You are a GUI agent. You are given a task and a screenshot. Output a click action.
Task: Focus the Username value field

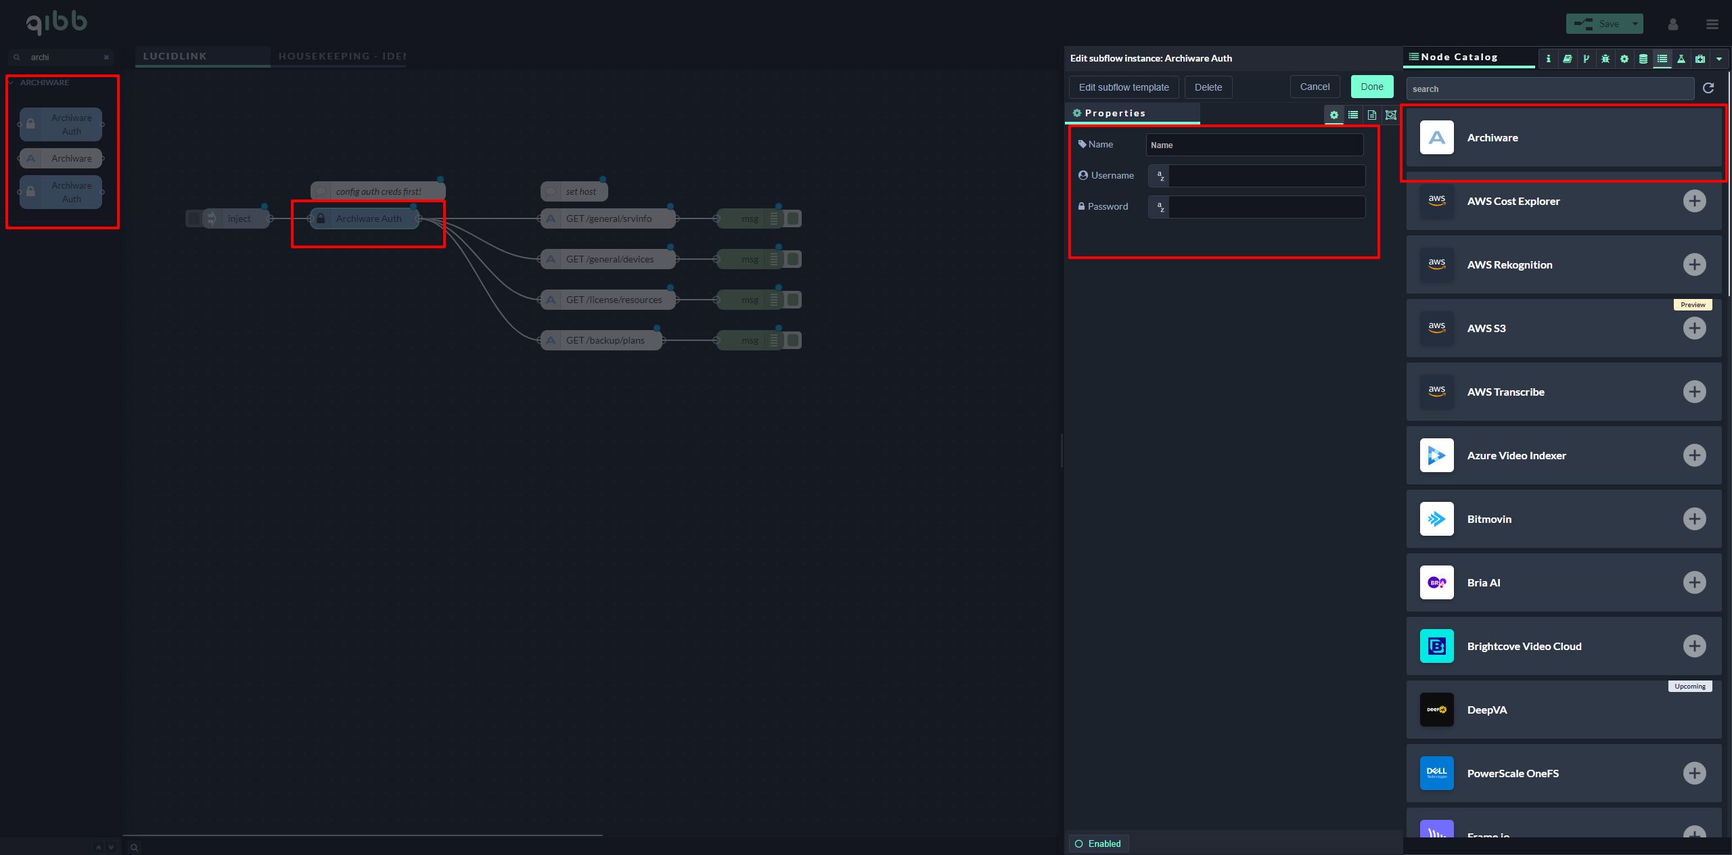[1267, 176]
